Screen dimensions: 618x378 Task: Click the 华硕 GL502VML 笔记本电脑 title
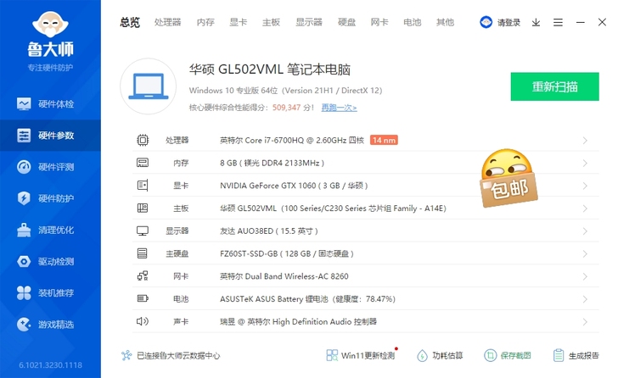[270, 69]
